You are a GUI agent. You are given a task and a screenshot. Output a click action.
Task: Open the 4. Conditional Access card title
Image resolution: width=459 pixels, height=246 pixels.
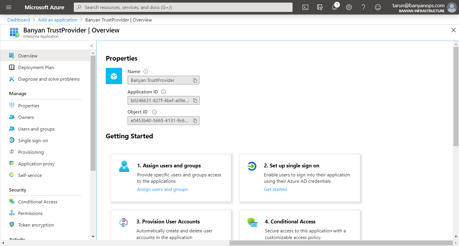click(290, 222)
